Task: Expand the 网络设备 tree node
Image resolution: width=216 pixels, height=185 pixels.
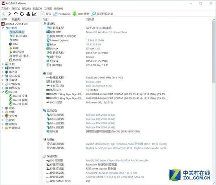Action: (3, 88)
